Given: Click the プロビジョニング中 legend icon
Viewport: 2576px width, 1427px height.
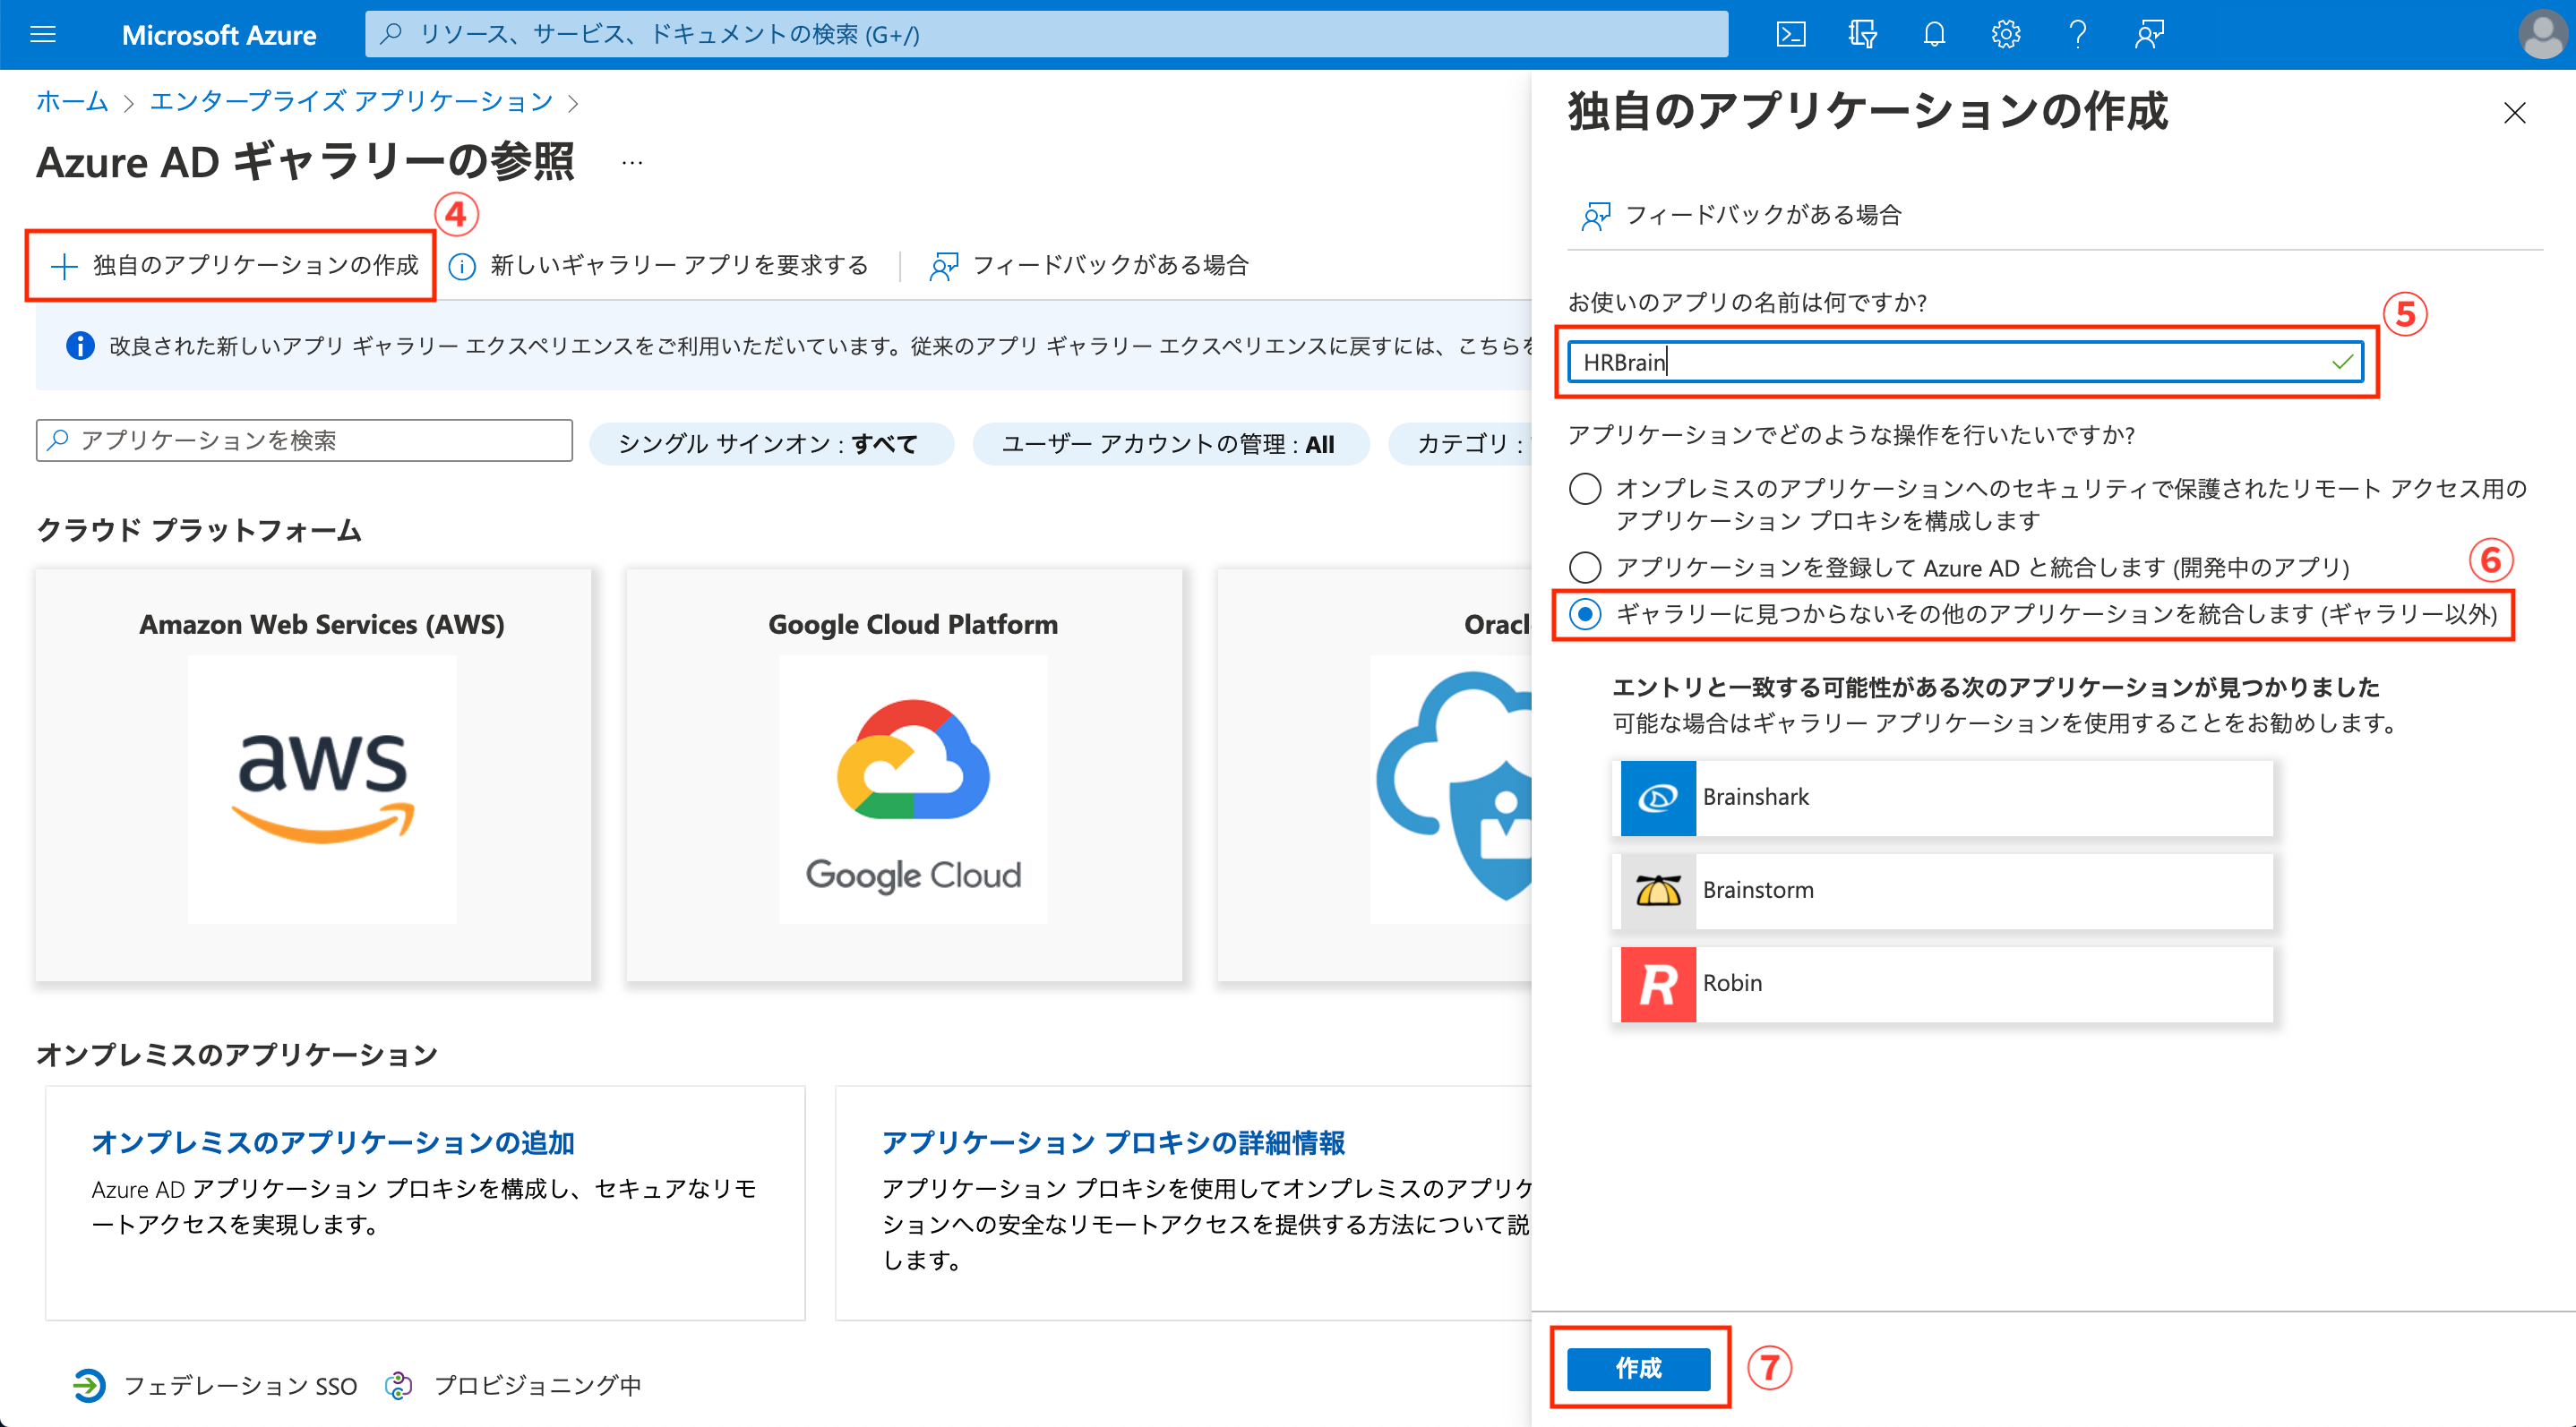Looking at the screenshot, I should pyautogui.click(x=399, y=1385).
